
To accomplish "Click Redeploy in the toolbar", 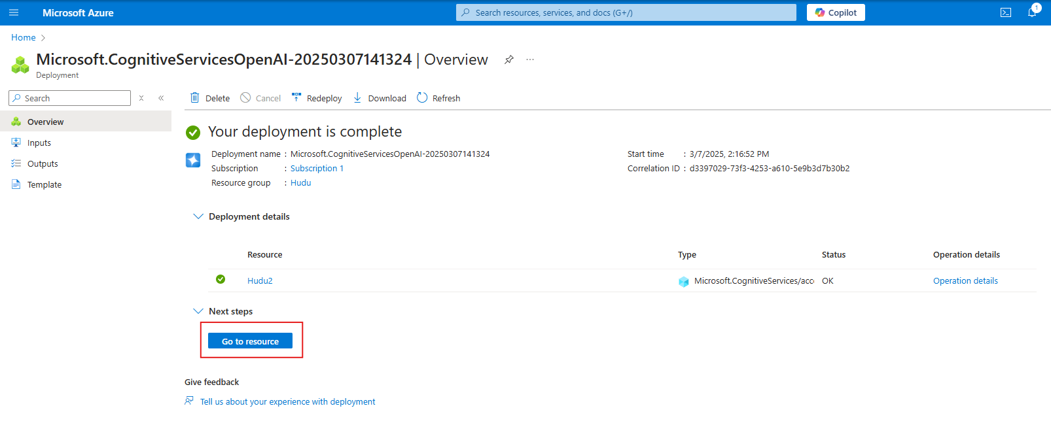I will click(x=317, y=98).
